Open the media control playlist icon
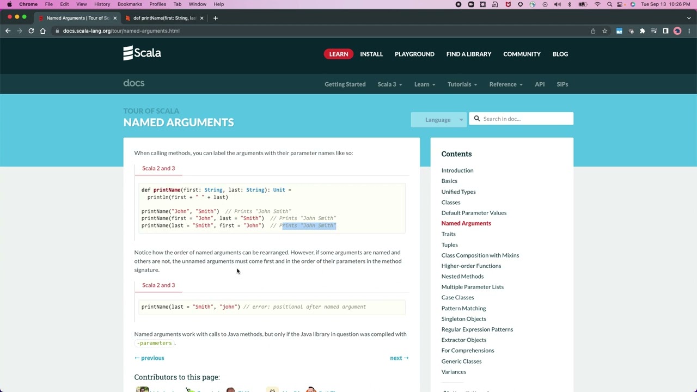This screenshot has height=392, width=697. coord(654,31)
